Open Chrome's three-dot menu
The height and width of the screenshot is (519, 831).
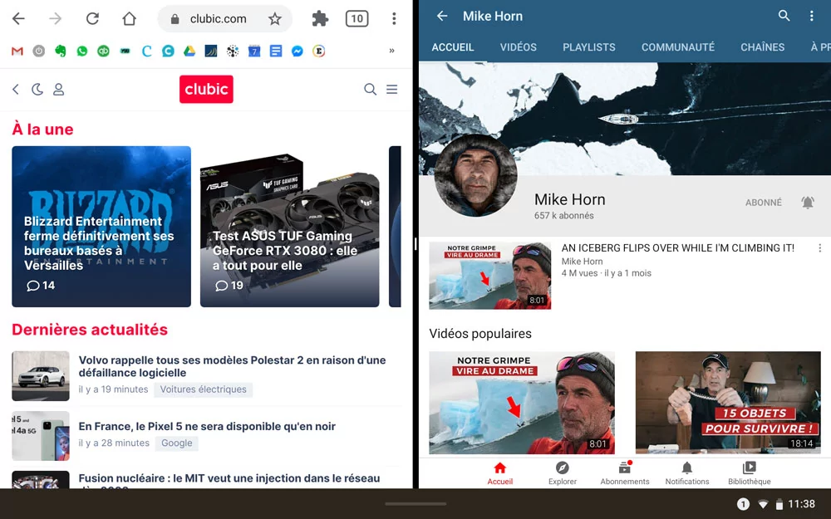[x=394, y=19]
